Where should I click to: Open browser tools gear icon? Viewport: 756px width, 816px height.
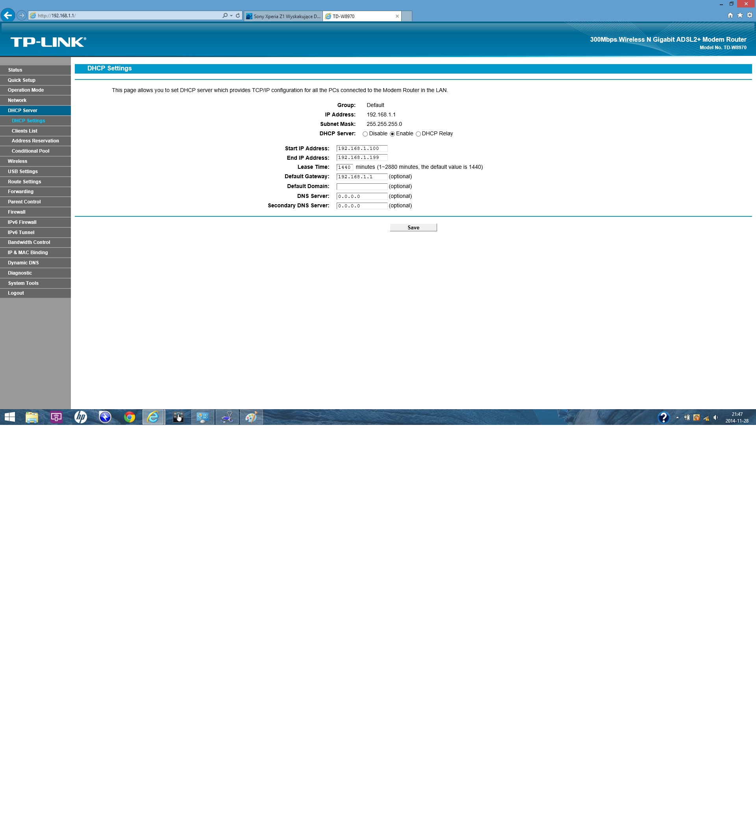749,15
